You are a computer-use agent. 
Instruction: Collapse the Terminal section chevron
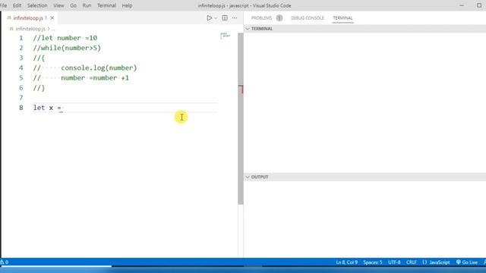tap(248, 29)
